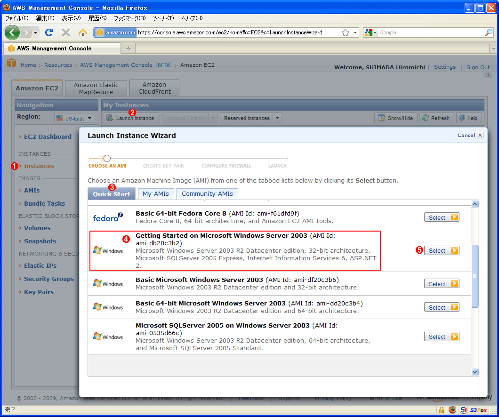
Task: Open the Firefox home page icon
Action: [x=83, y=32]
